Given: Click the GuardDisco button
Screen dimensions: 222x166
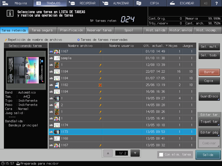Looking at the screenshot, I should [209, 96].
